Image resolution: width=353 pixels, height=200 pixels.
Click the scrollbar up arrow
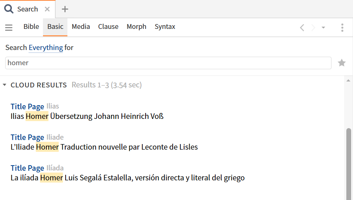coord(349,80)
